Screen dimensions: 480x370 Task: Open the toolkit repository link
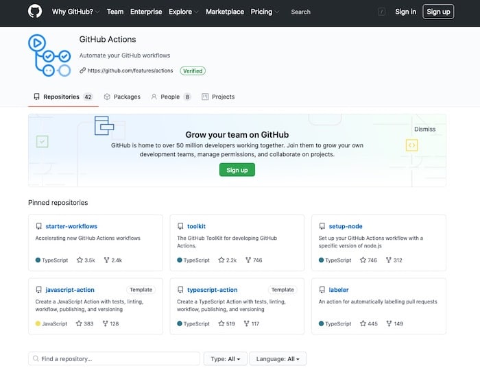pyautogui.click(x=196, y=226)
